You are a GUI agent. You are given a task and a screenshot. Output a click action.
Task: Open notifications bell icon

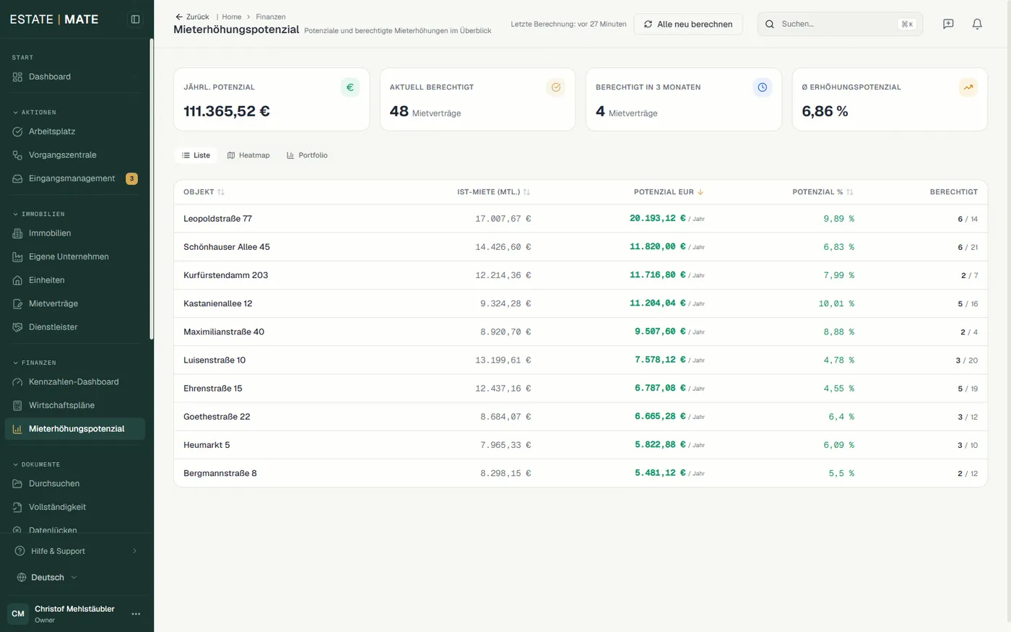(977, 24)
